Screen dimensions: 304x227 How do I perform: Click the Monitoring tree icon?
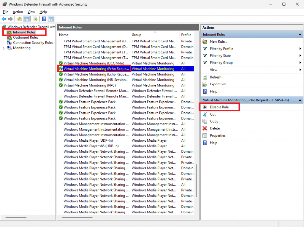click(x=9, y=48)
